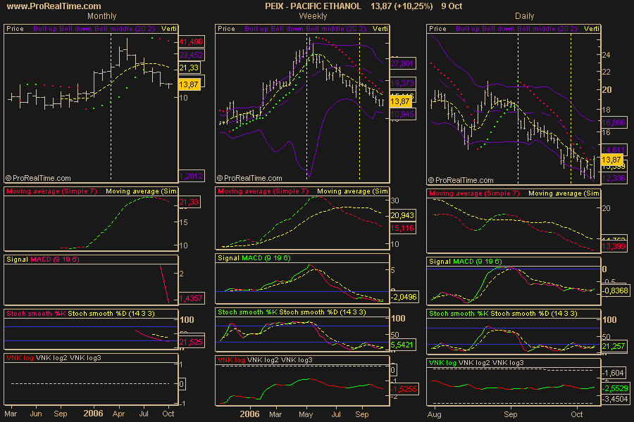Select the Monthly chart heading
The height and width of the screenshot is (422, 634).
101,15
